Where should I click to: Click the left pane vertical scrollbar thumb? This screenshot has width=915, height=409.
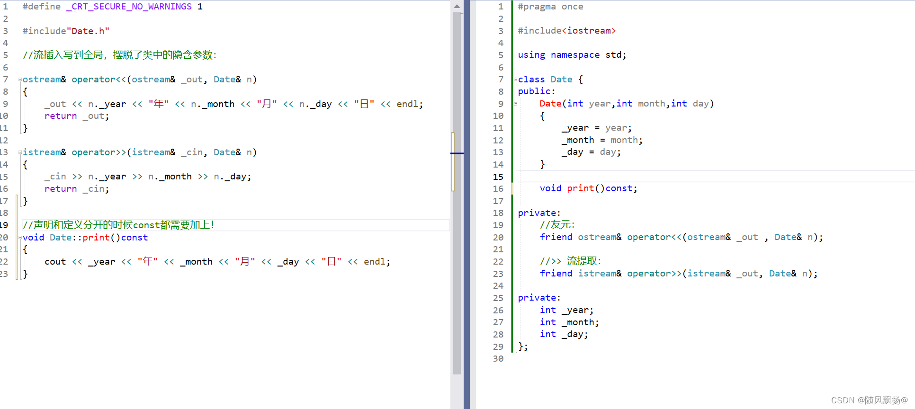(457, 193)
